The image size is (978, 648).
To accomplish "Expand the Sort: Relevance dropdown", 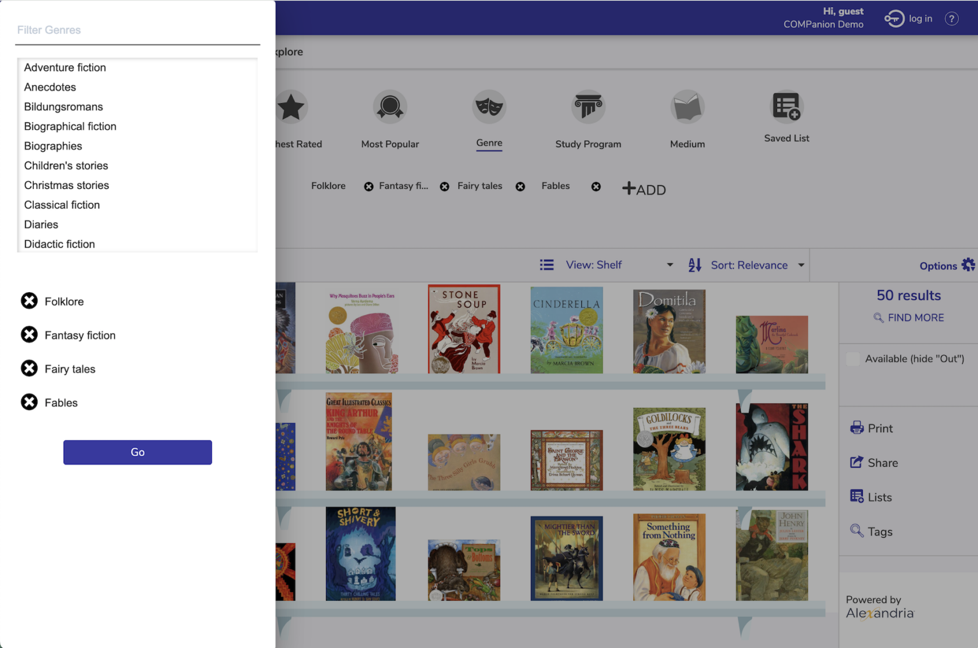I will point(746,265).
